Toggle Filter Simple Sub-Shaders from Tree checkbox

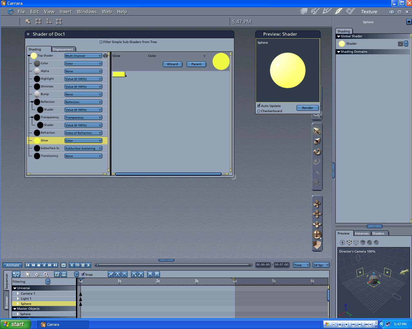point(101,42)
